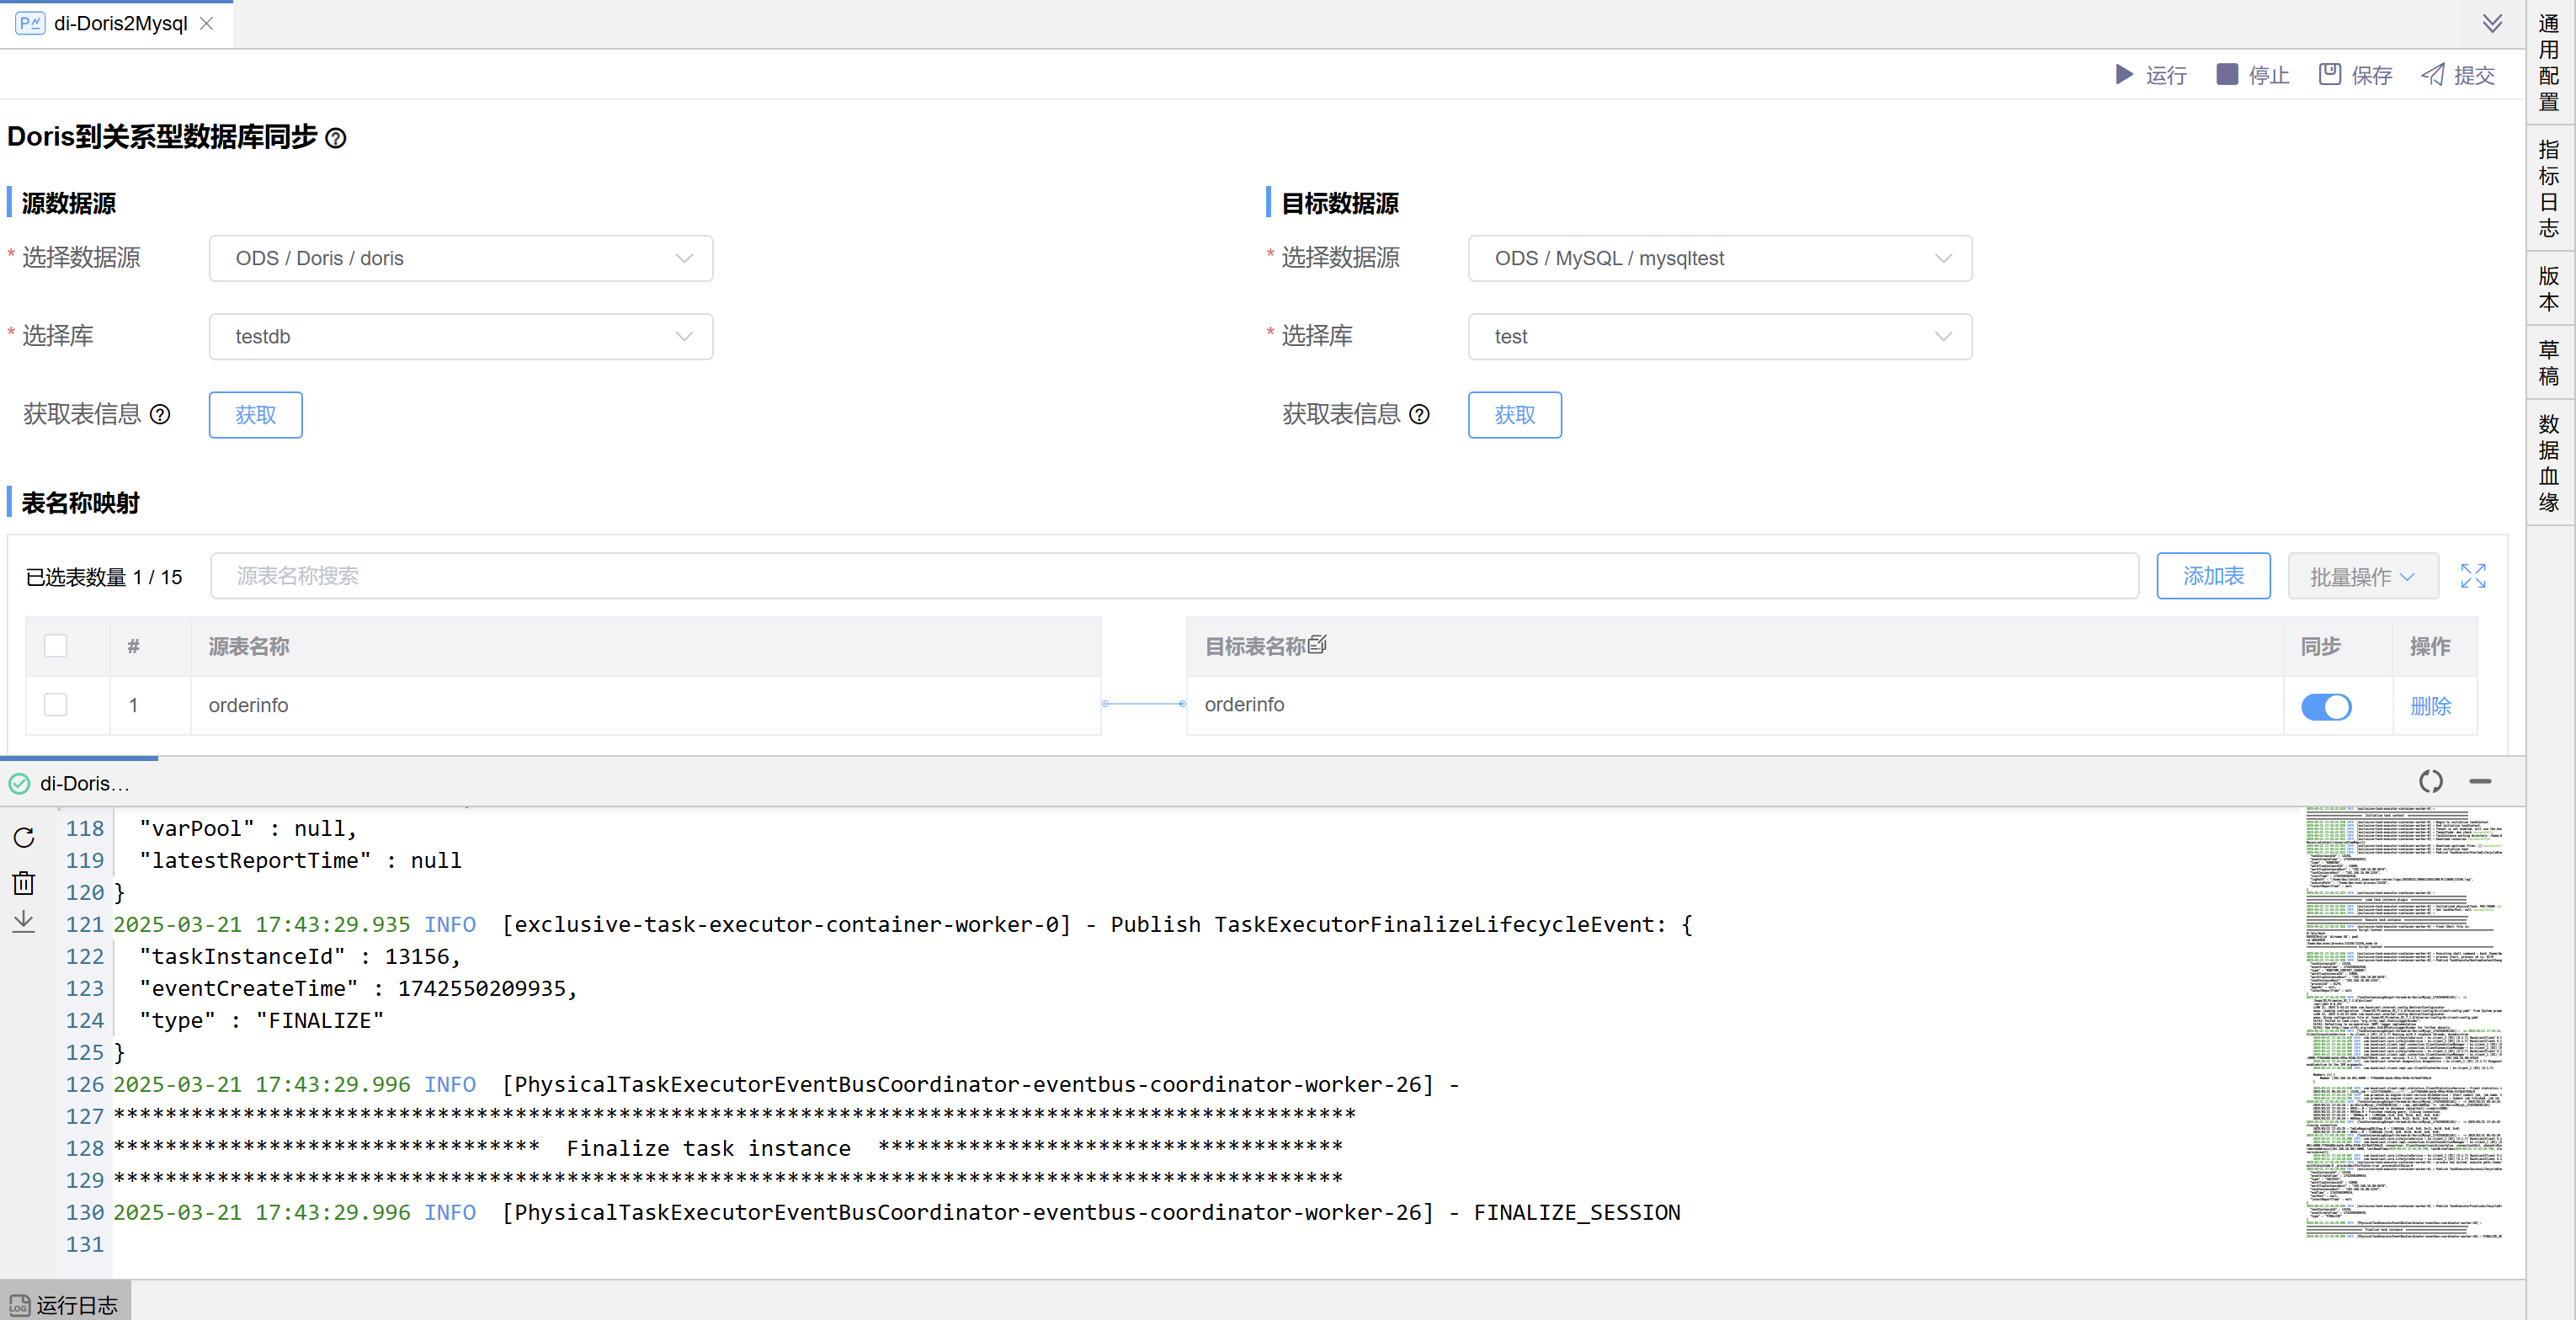Check the orderinfo row checkbox
Screen dimensions: 2576x1320
point(55,705)
